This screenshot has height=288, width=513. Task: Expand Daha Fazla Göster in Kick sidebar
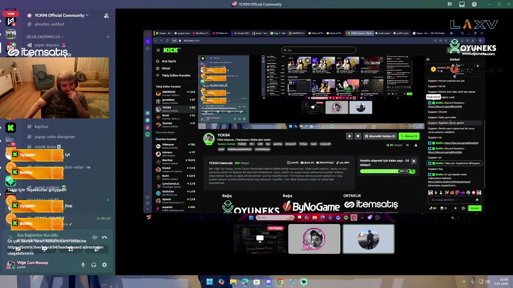pos(165,132)
